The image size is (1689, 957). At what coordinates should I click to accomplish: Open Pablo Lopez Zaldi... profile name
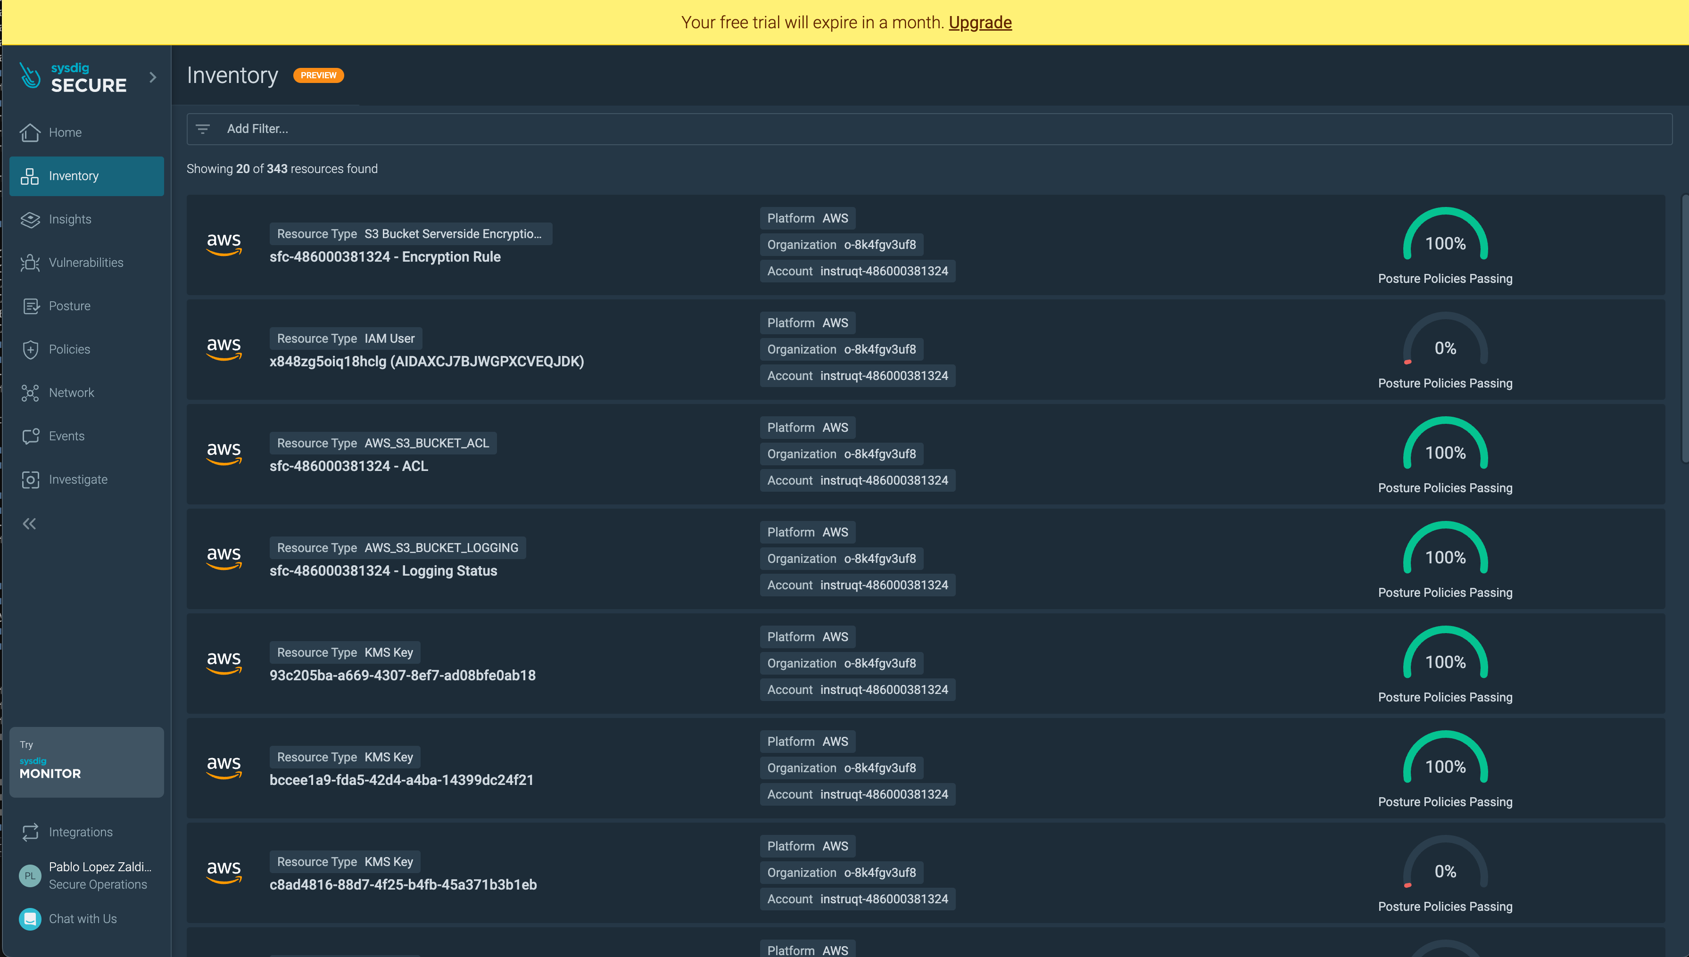coord(100,867)
